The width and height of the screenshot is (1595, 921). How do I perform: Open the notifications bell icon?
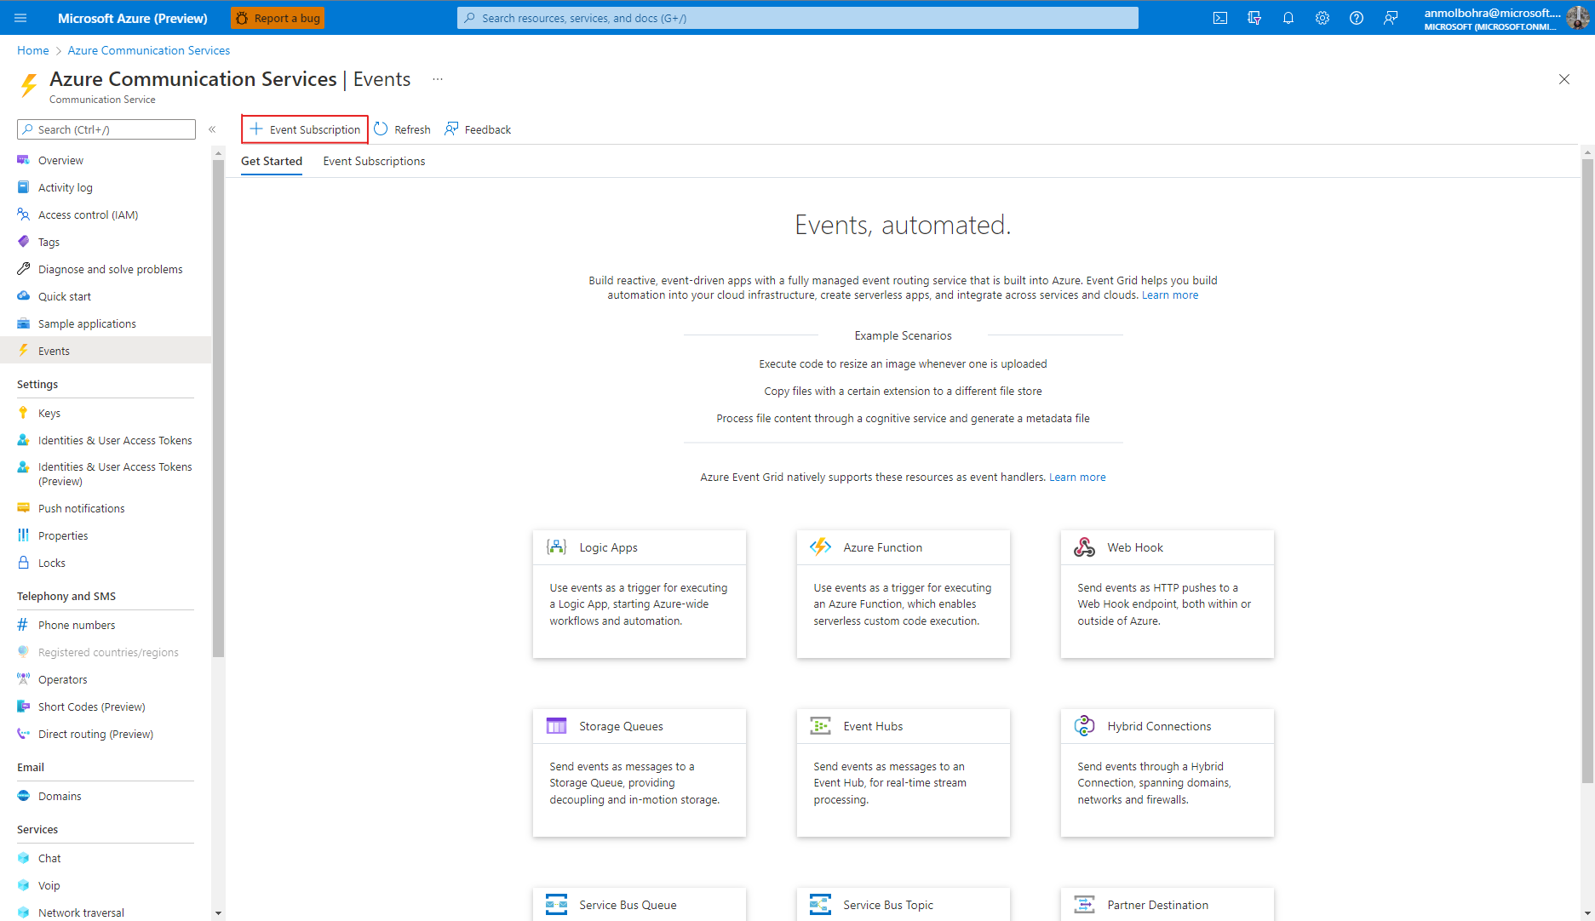click(x=1288, y=17)
